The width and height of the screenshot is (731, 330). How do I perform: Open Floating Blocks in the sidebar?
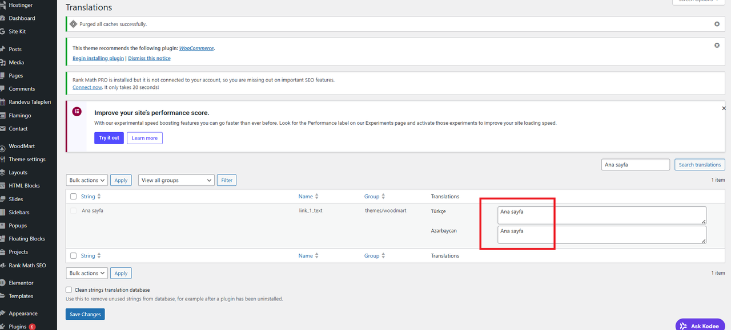(27, 239)
